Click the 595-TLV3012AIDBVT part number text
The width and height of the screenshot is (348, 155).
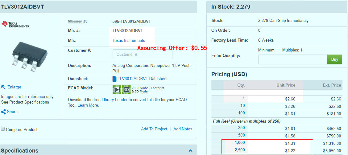pos(132,22)
